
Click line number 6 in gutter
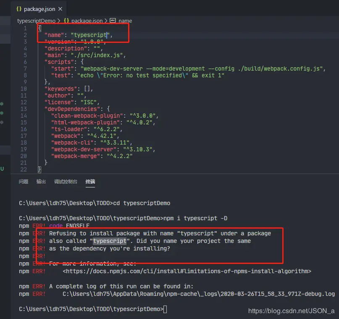coord(25,62)
